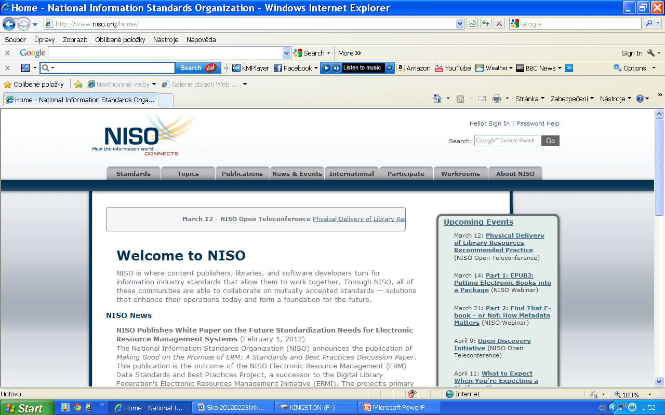Click the add-to-favorites-bar star icon

[x=78, y=84]
